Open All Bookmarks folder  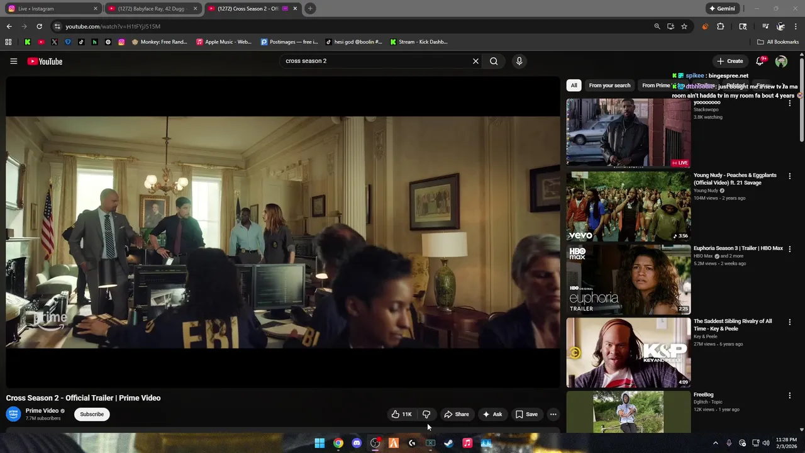point(778,42)
